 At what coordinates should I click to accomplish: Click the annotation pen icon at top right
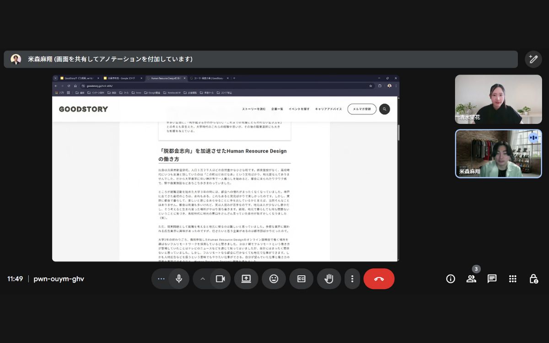pos(533,59)
